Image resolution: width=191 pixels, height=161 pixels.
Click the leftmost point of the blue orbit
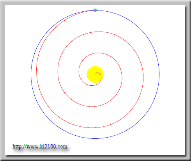click(31, 74)
